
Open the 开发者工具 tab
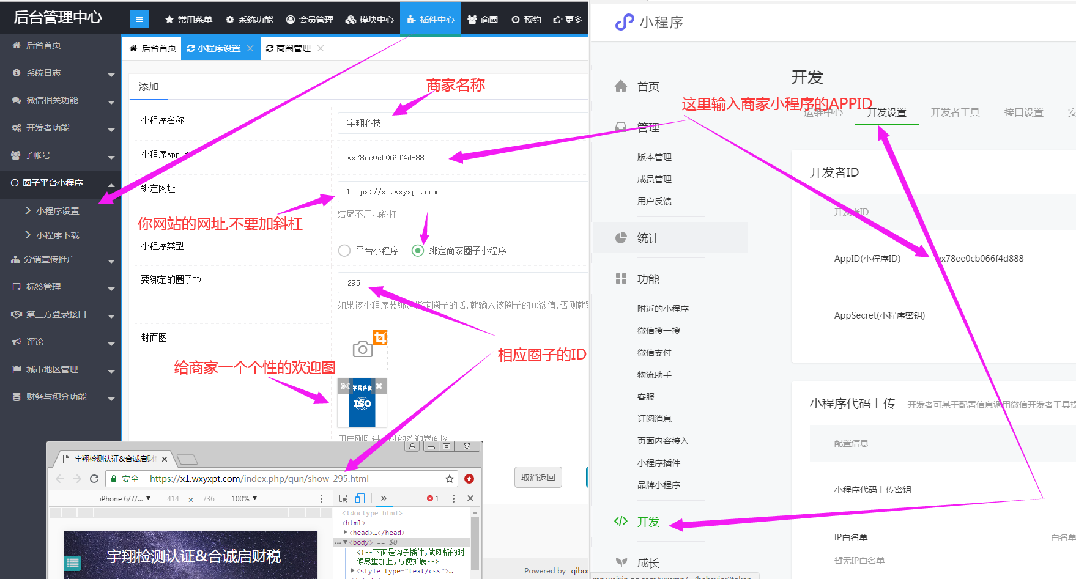[x=955, y=112]
